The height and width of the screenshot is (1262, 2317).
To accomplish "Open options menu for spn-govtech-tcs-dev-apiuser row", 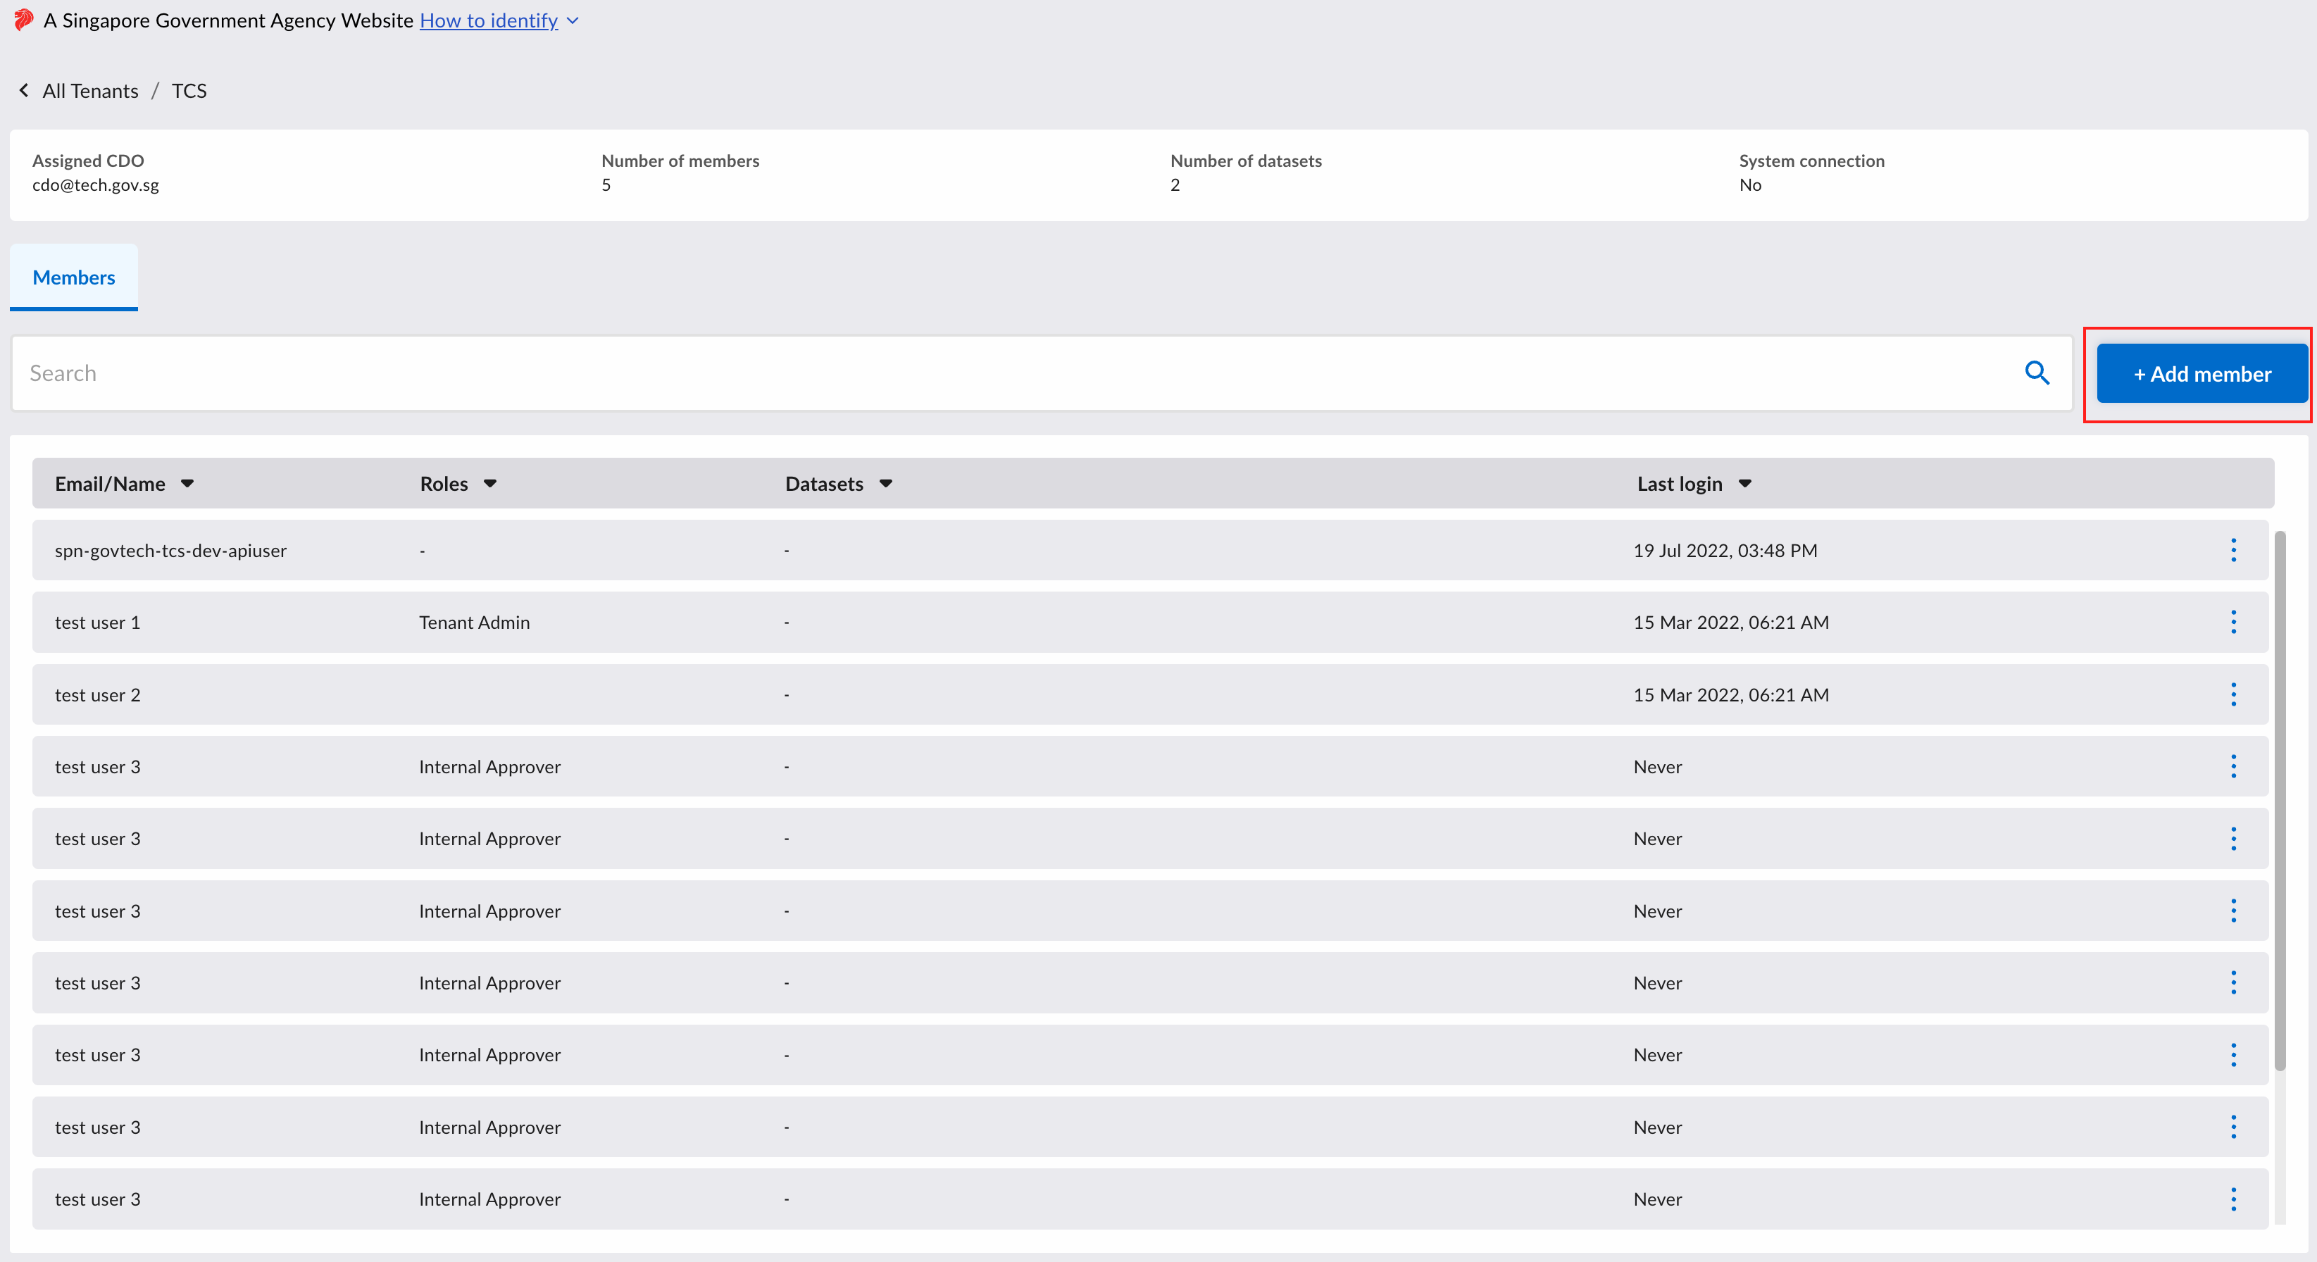I will point(2232,551).
